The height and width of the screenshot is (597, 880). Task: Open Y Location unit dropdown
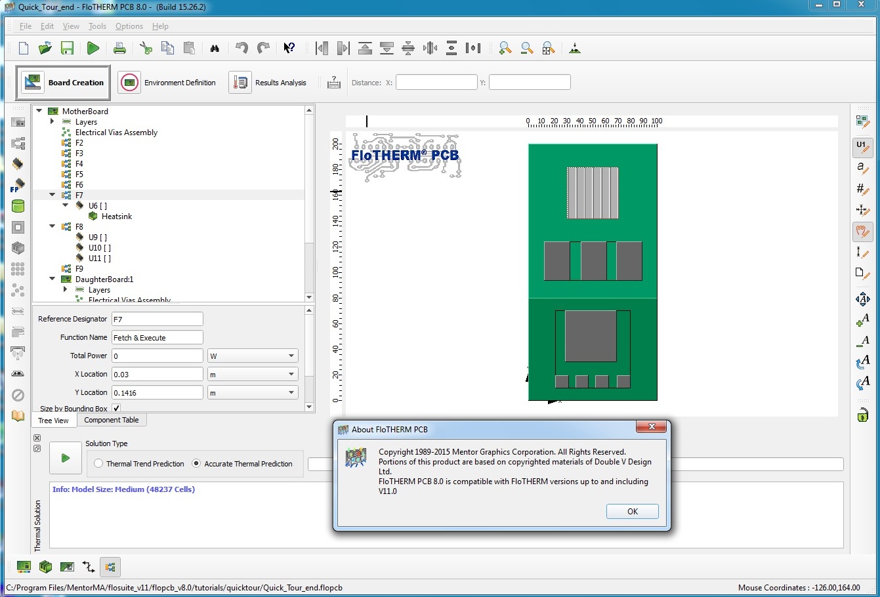pos(253,392)
